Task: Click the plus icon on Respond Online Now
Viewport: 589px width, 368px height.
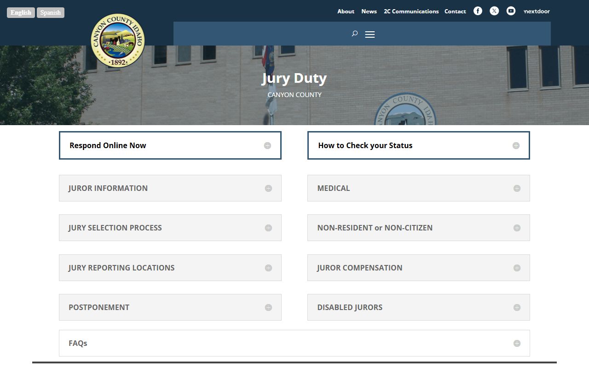Action: tap(267, 145)
